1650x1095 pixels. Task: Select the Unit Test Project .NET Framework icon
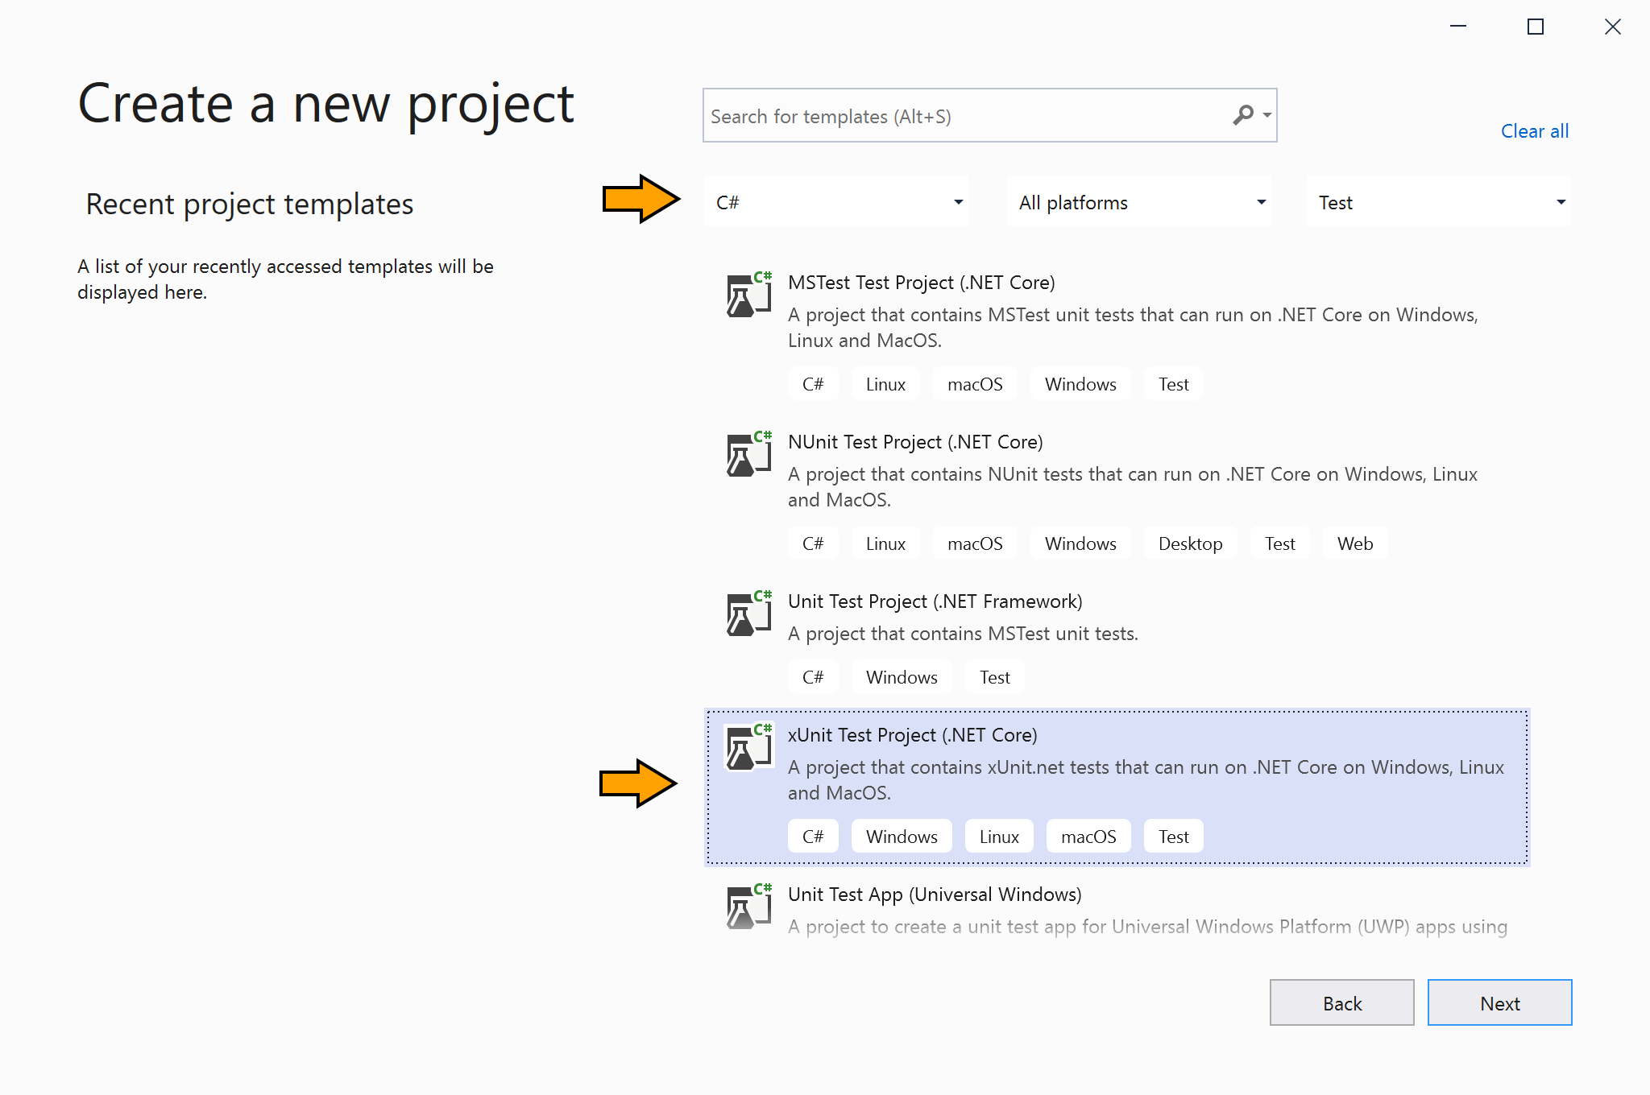pyautogui.click(x=747, y=611)
